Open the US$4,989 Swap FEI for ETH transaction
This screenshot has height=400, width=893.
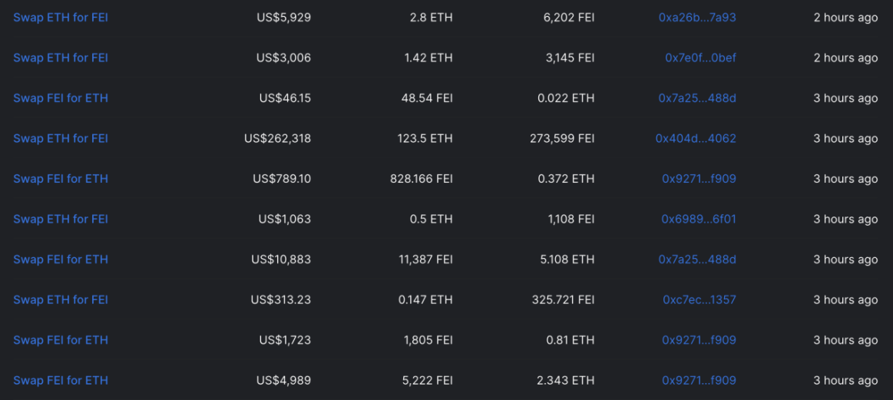point(61,381)
